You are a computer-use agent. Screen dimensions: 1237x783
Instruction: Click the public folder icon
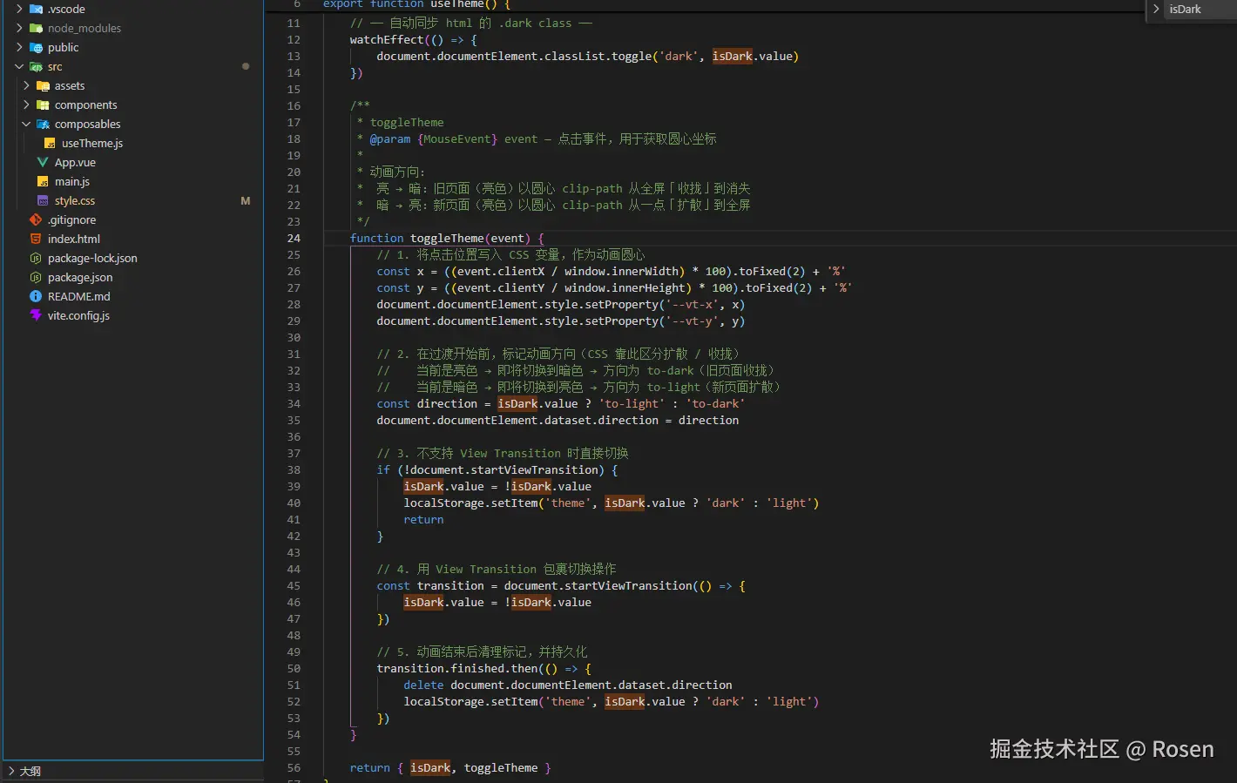coord(36,47)
